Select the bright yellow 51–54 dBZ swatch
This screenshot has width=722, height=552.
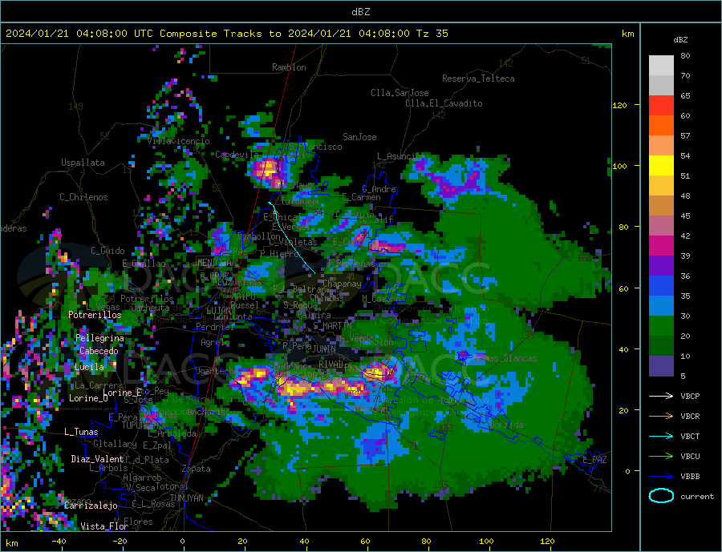pyautogui.click(x=661, y=166)
